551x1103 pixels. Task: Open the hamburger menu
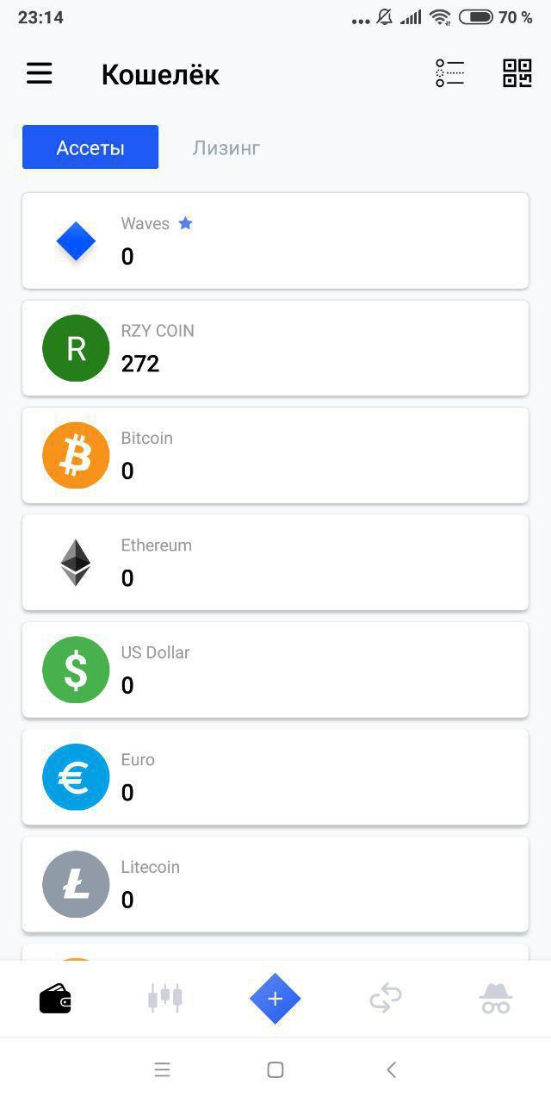coord(40,74)
